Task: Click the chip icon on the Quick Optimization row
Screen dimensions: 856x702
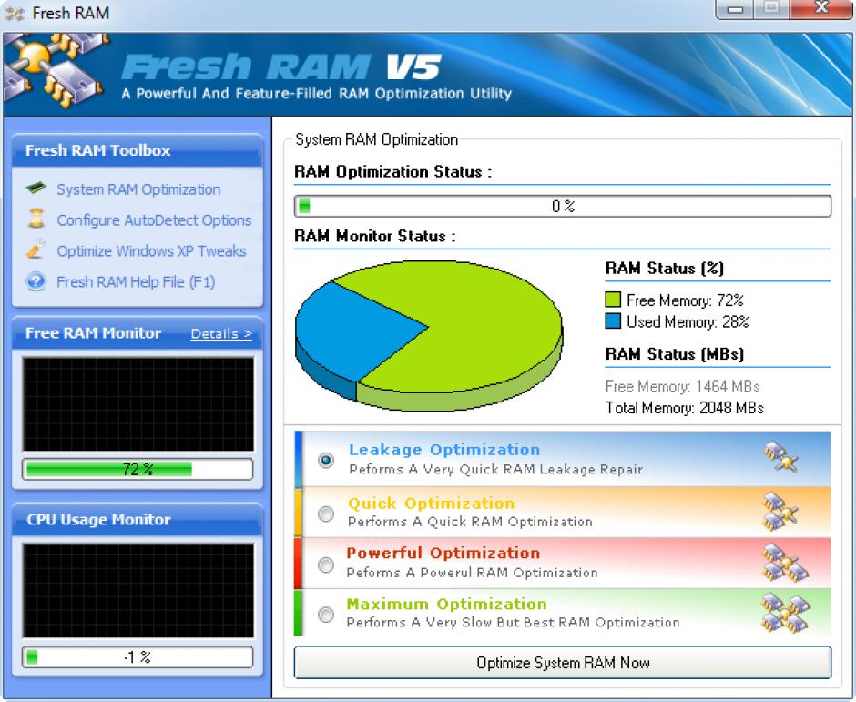Action: (x=780, y=512)
